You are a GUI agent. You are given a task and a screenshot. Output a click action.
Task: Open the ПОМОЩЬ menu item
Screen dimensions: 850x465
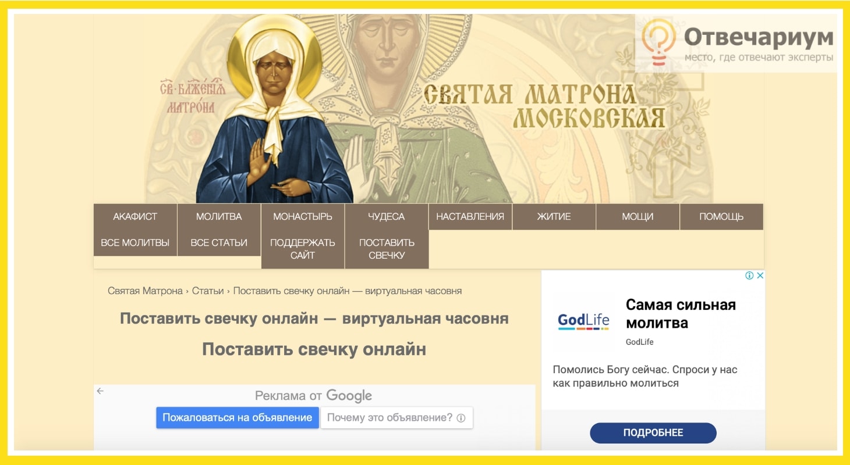click(722, 217)
